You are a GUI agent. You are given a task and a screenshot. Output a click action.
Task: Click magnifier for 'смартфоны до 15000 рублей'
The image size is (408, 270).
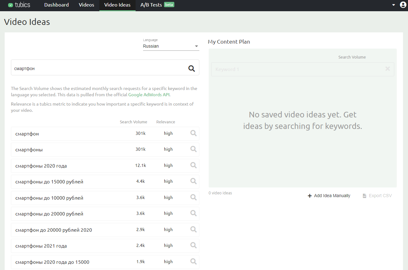pos(193,181)
